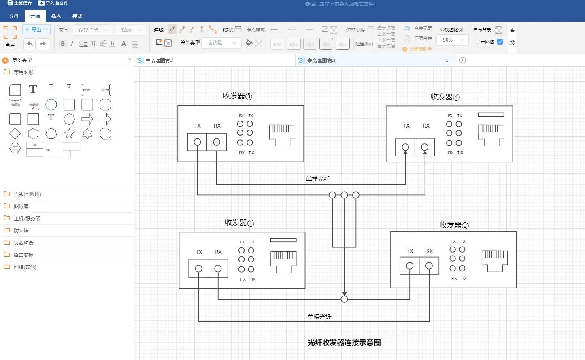Toggle italic text formatting
Viewport: 585px width, 360px height.
[x=72, y=44]
